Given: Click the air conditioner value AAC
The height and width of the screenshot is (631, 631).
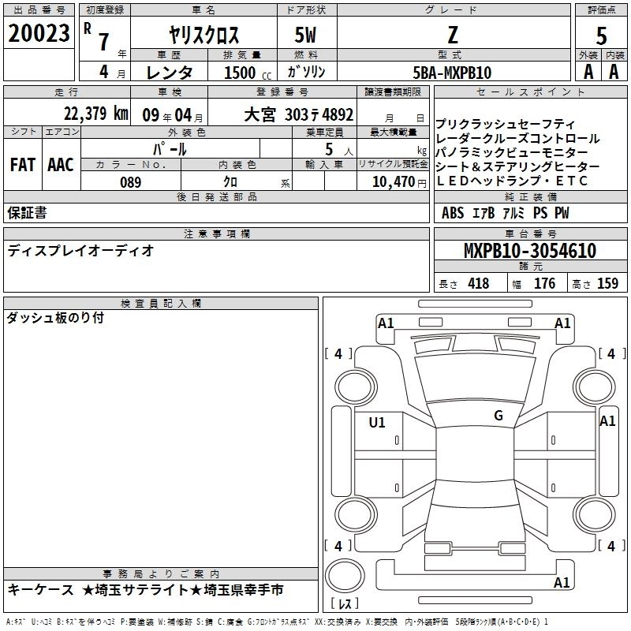Looking at the screenshot, I should (x=61, y=165).
